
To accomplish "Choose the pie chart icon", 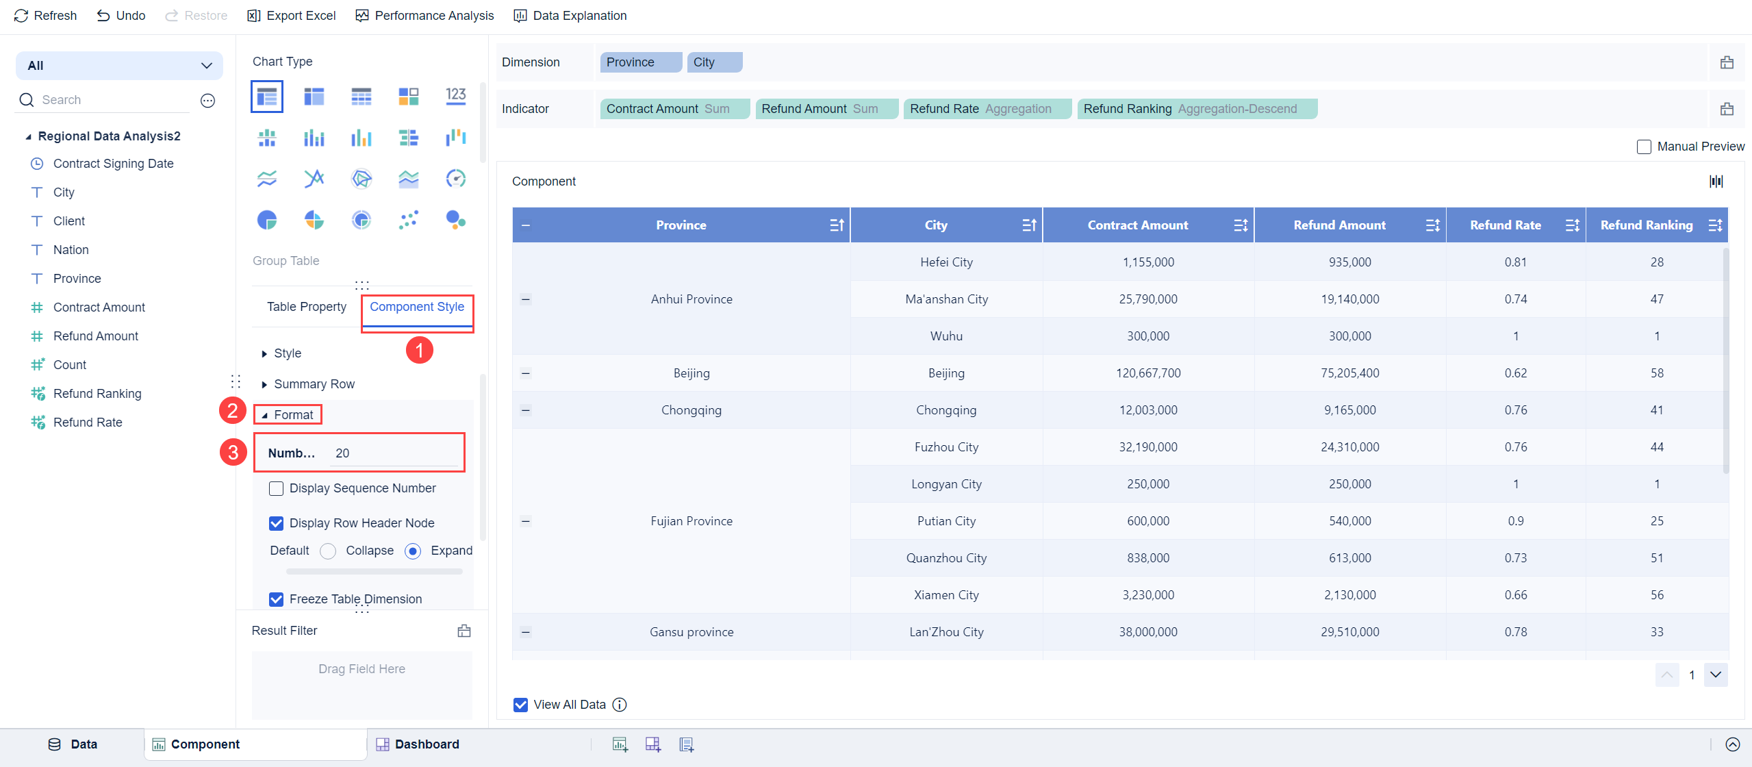I will (x=267, y=220).
